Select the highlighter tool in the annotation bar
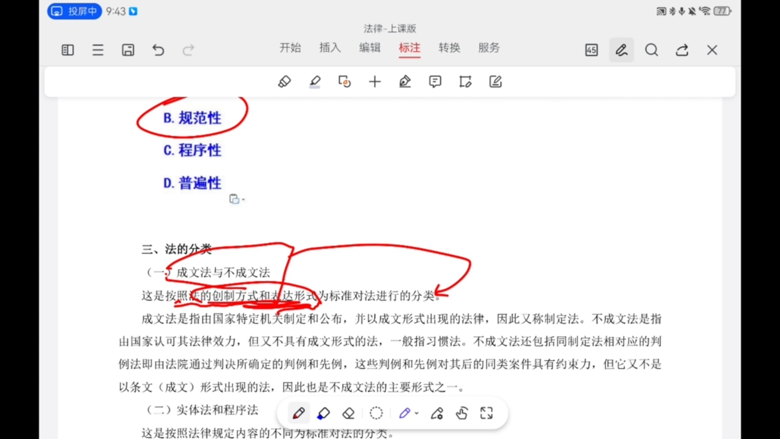This screenshot has width=780, height=439. [x=315, y=81]
